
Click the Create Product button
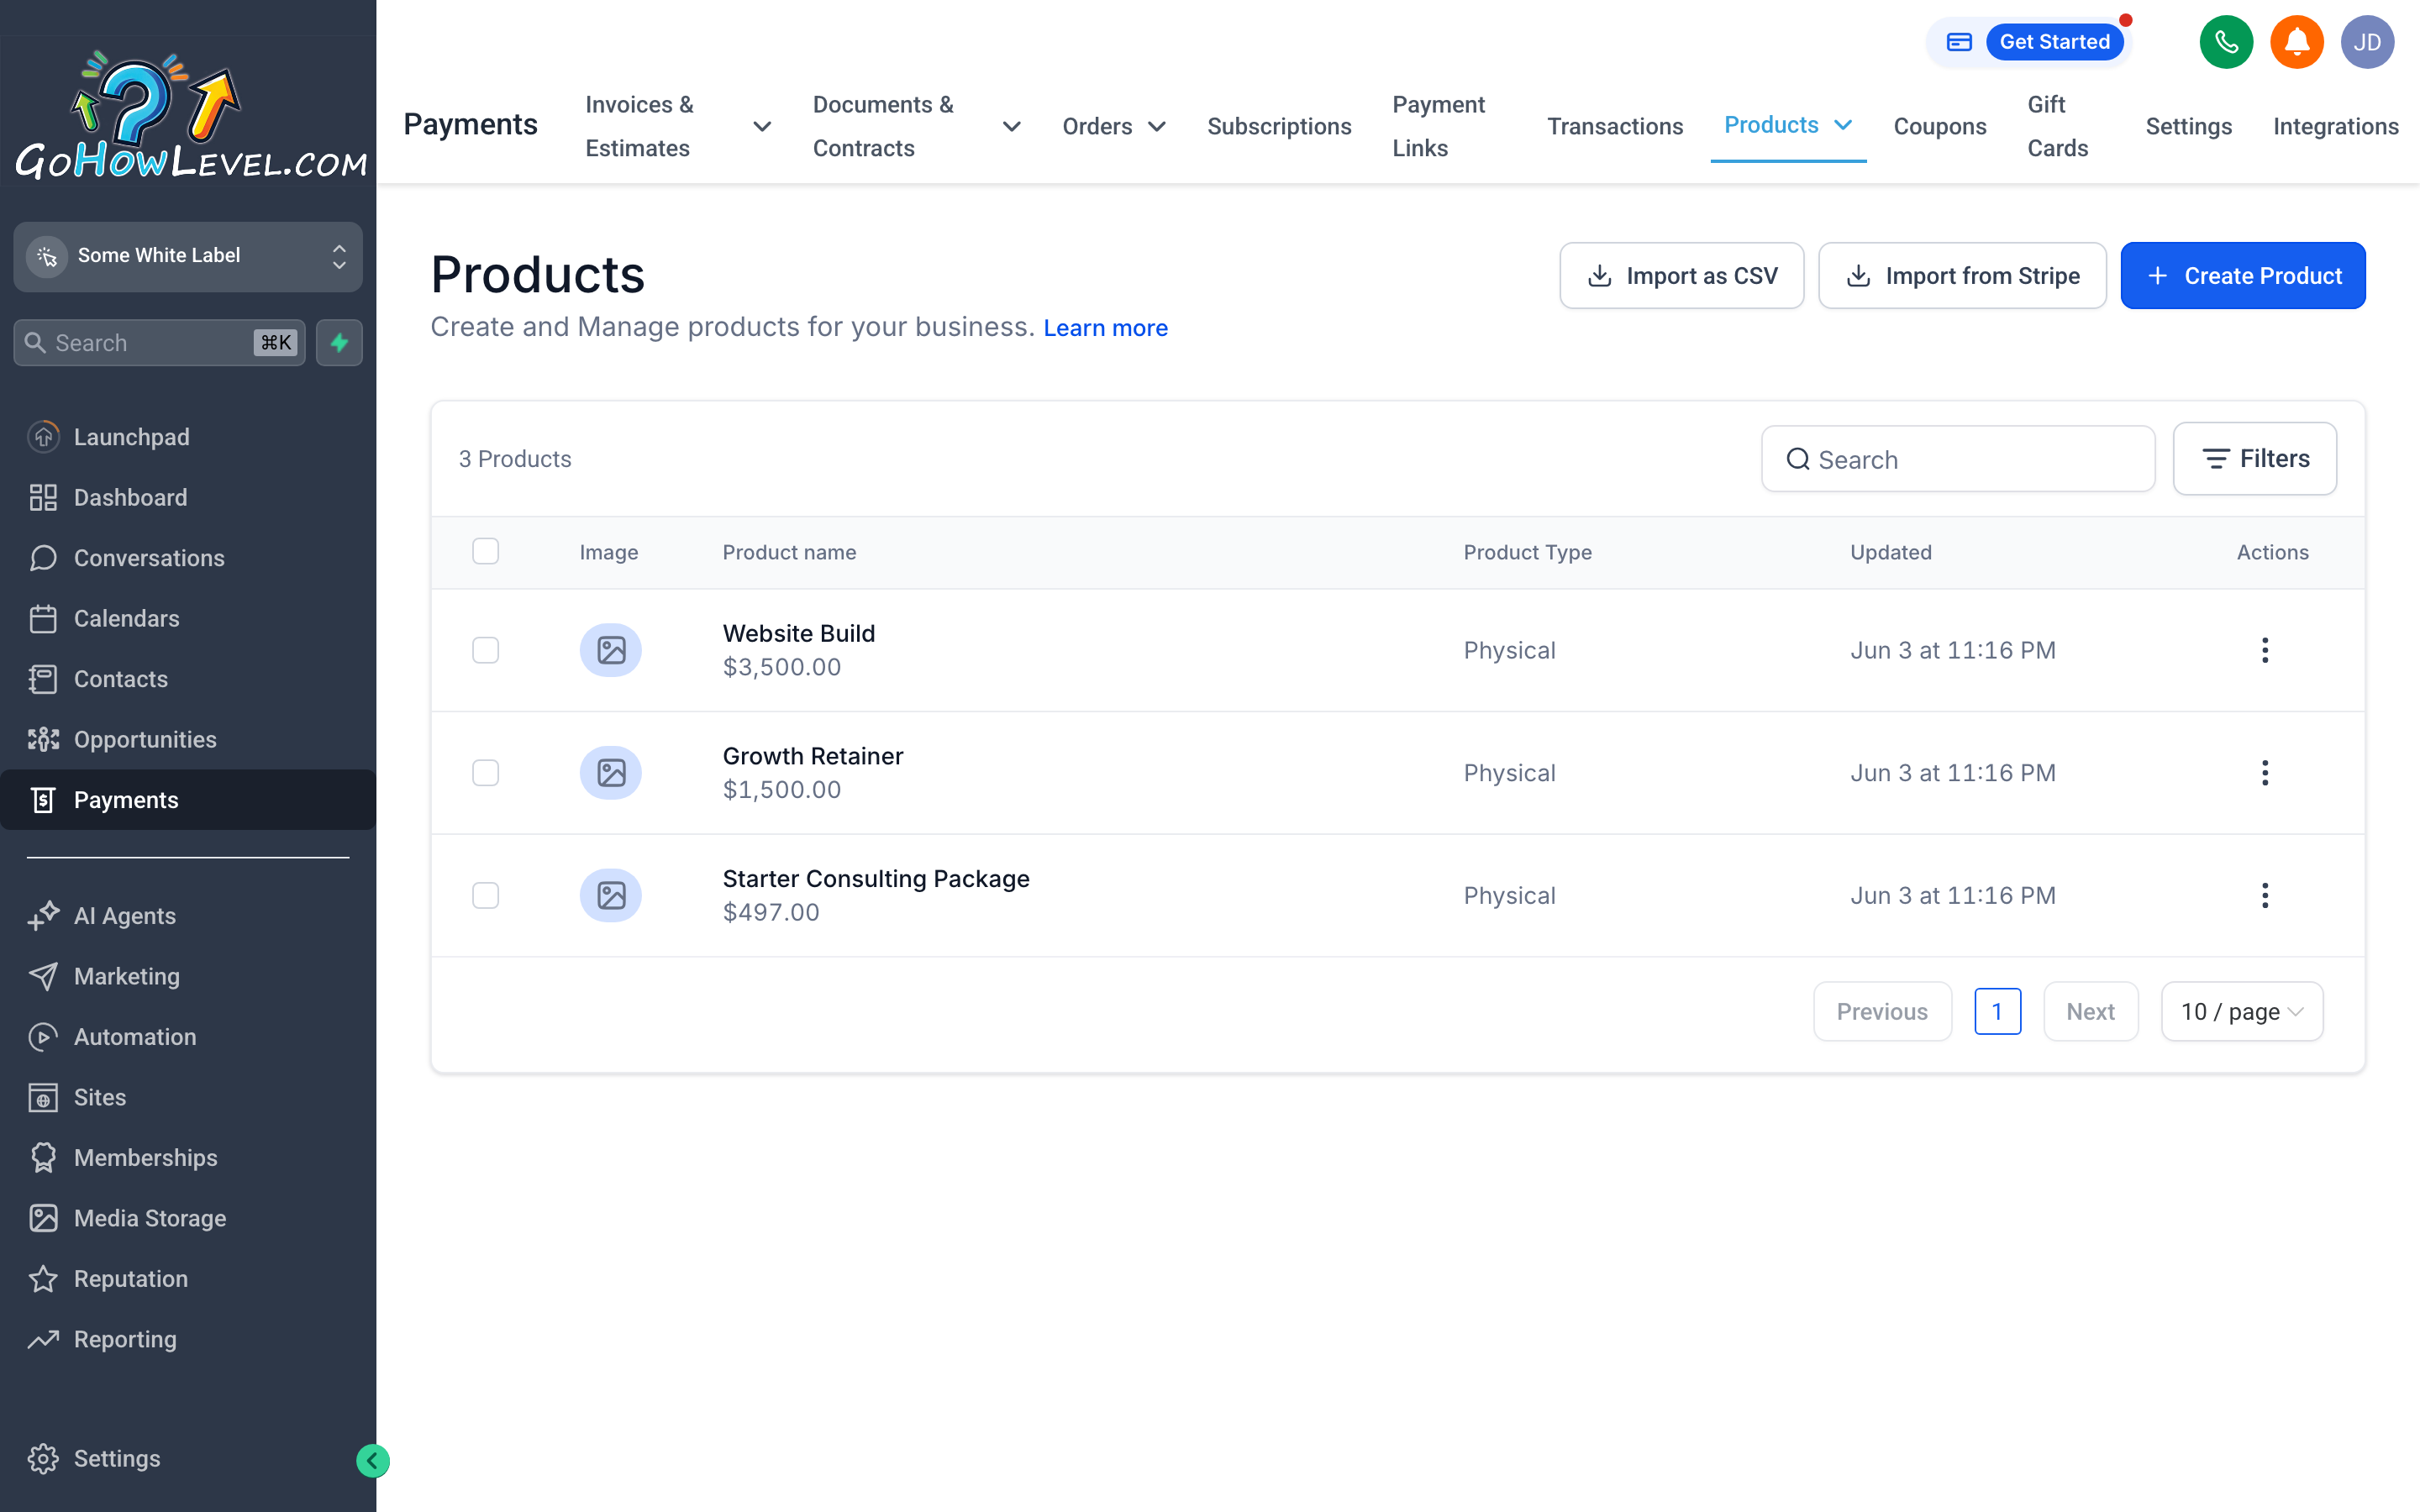click(x=2243, y=276)
